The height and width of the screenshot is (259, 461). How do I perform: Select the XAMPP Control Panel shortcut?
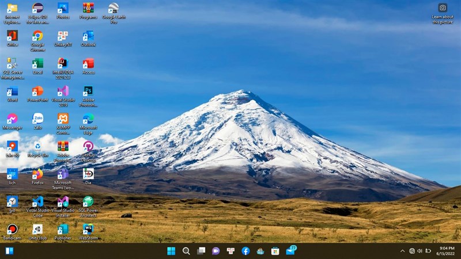tap(63, 124)
